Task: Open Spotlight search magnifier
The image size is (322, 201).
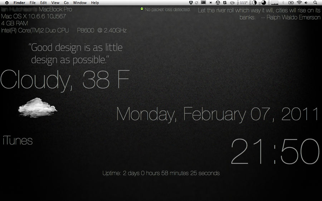Action: coord(315,2)
